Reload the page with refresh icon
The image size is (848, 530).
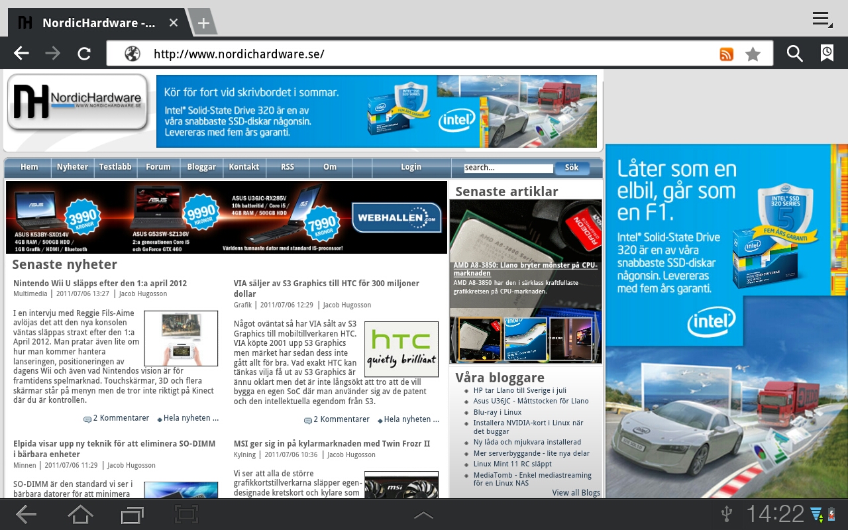pyautogui.click(x=84, y=54)
